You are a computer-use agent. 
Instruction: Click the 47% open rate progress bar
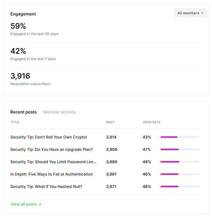[180, 149]
